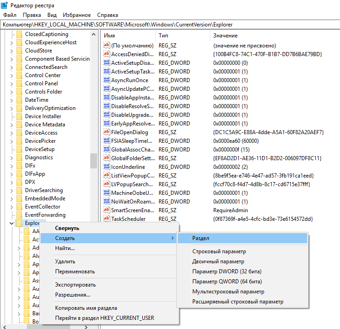Click the DWORD icon of AsyncRunOnce value
340x329 pixels.
pyautogui.click(x=106, y=80)
